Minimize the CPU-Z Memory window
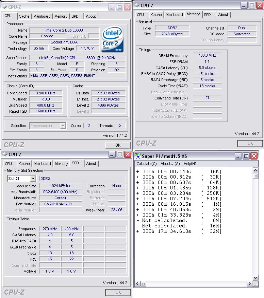This screenshot has height=298, width=264. (244, 5)
